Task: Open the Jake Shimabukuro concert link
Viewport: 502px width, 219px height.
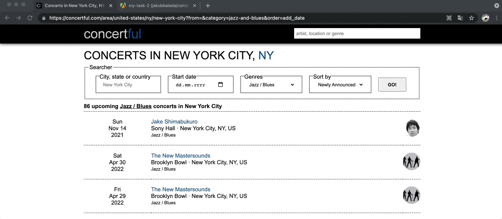Action: [x=174, y=122]
